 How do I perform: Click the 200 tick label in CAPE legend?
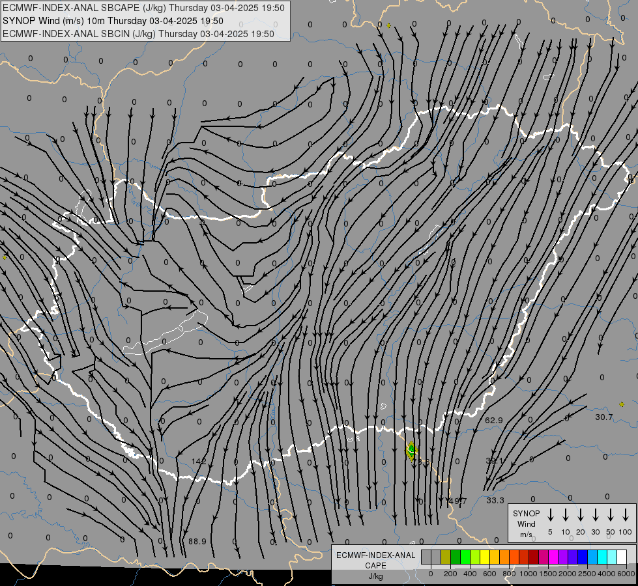450,574
